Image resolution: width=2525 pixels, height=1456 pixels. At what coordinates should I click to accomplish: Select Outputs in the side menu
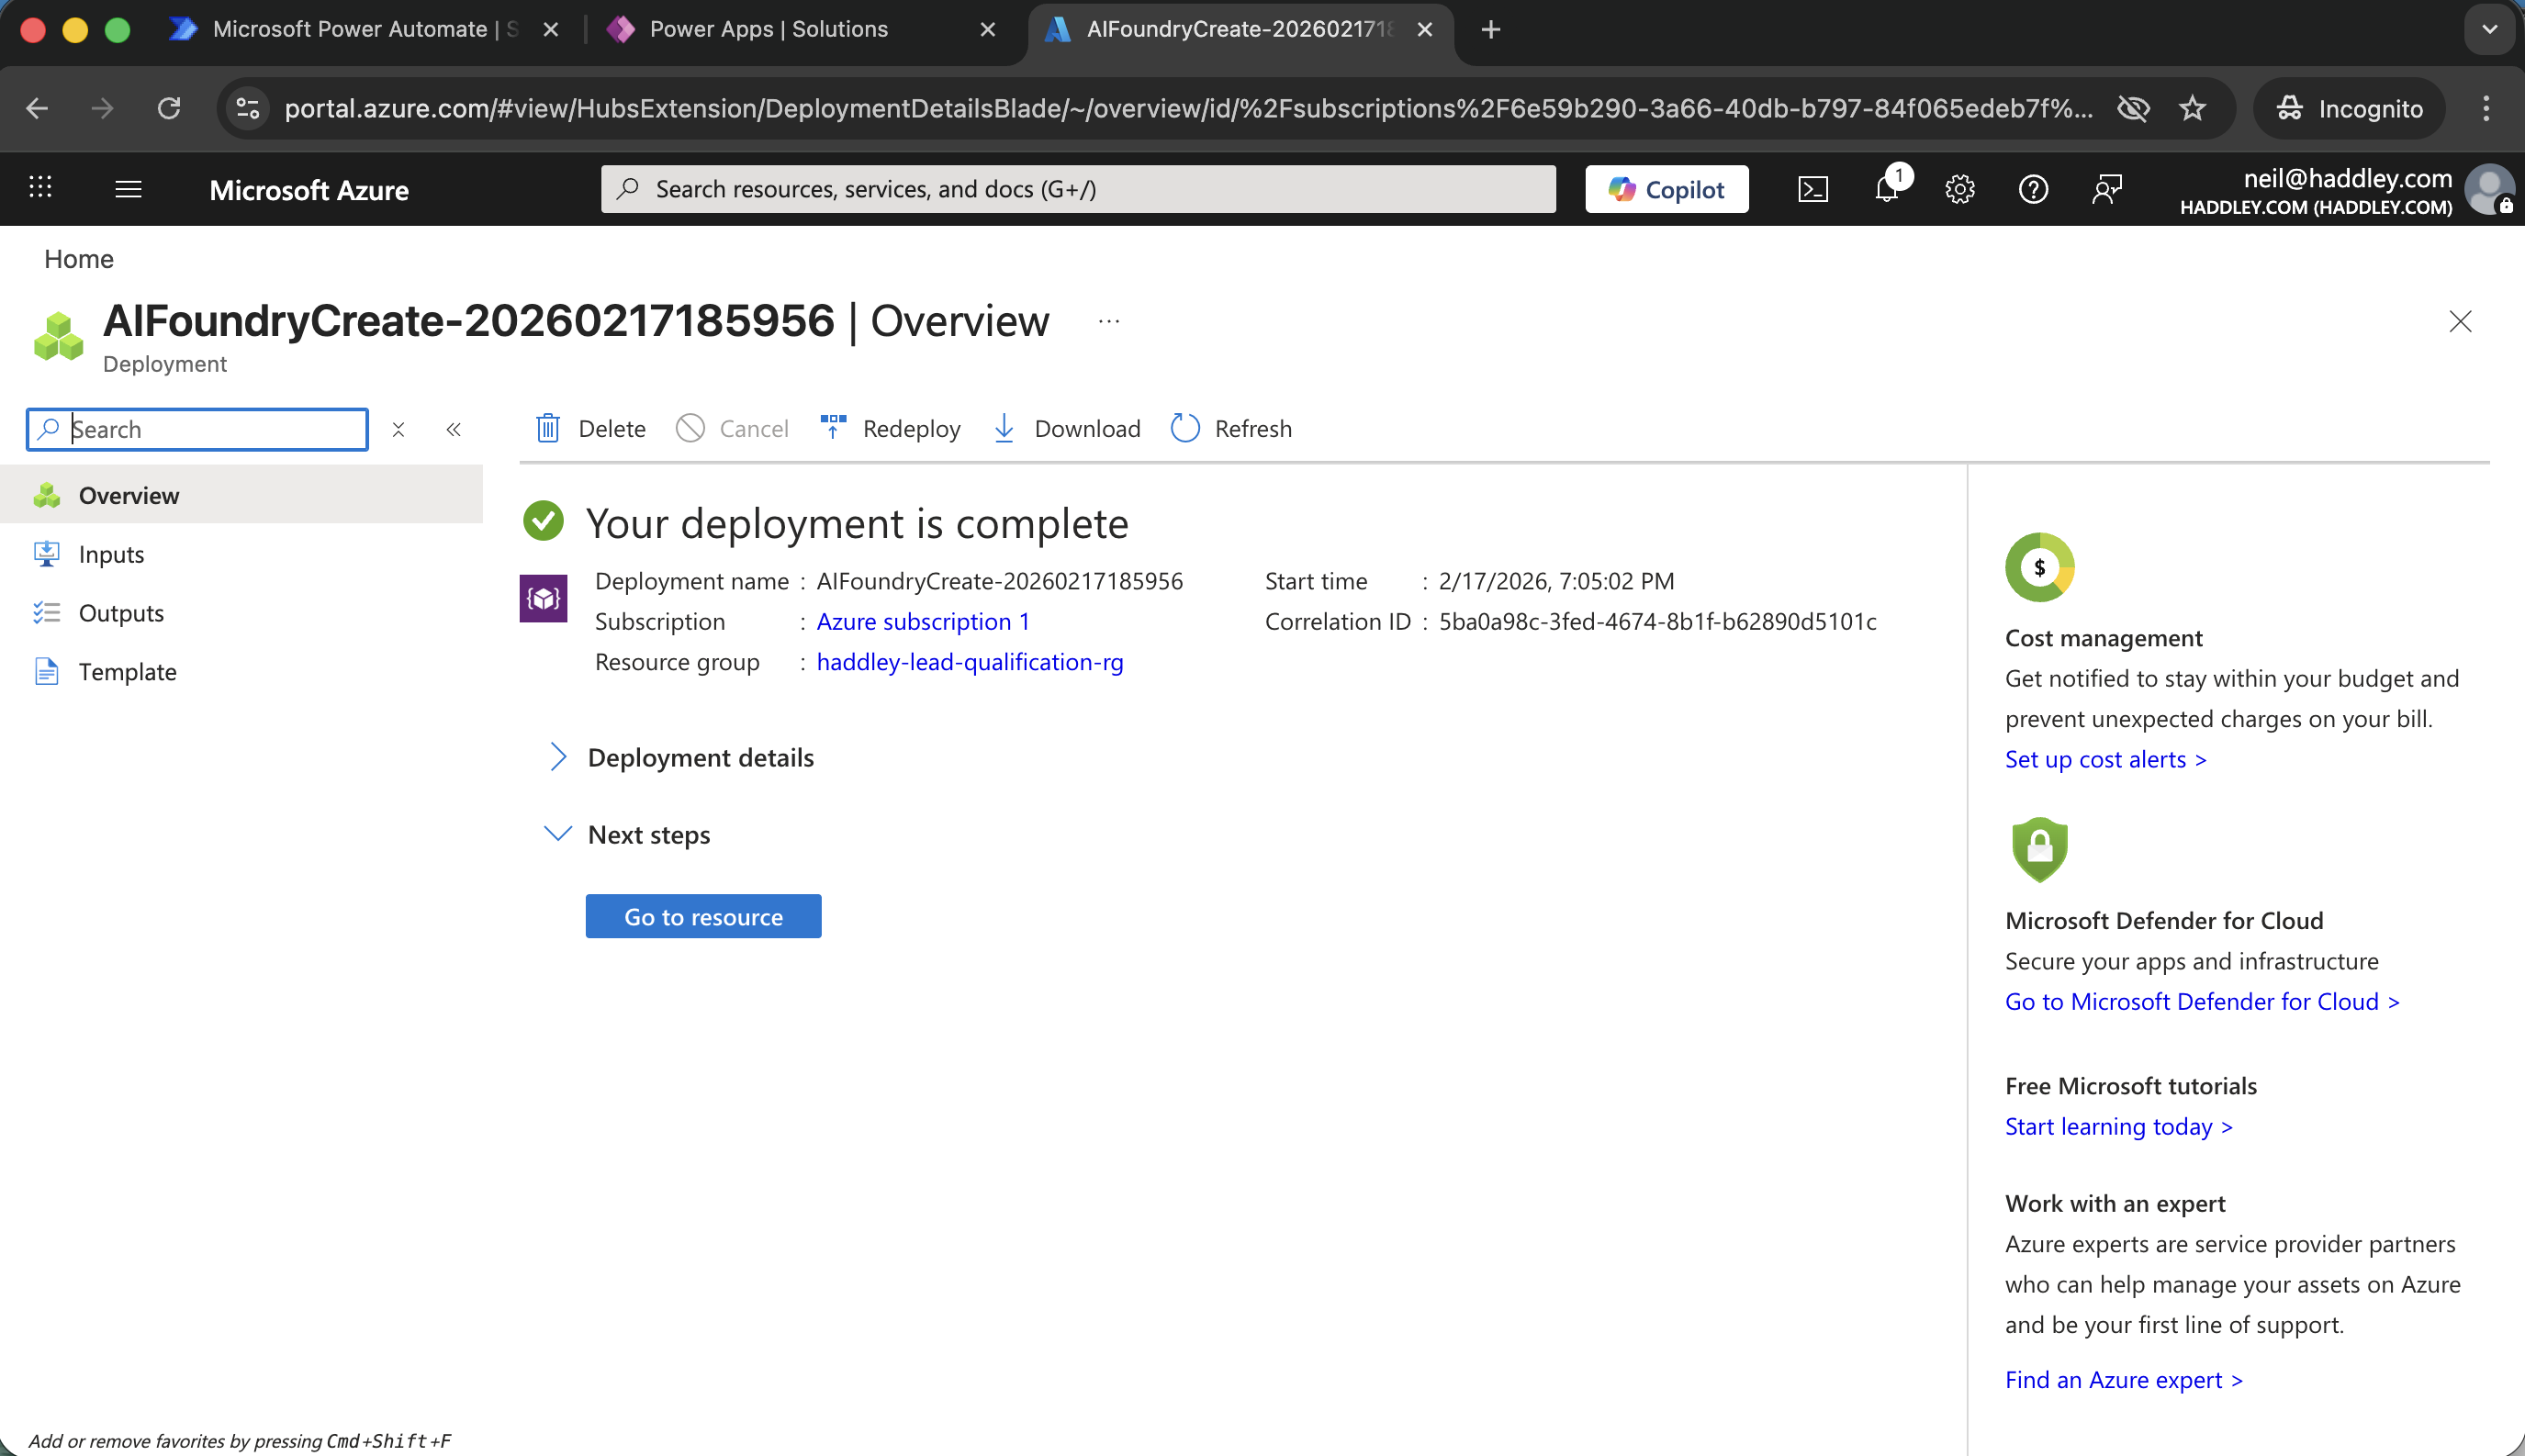[x=121, y=612]
